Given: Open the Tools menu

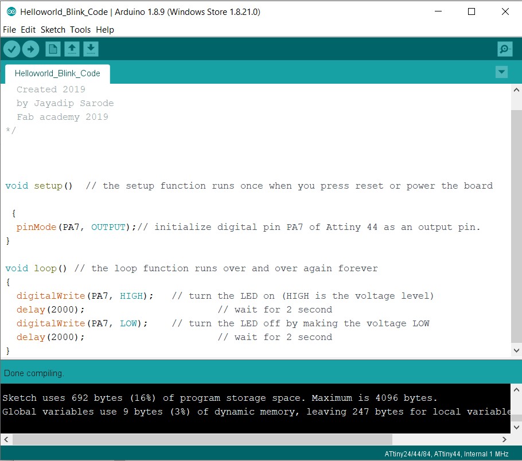Looking at the screenshot, I should [x=80, y=30].
